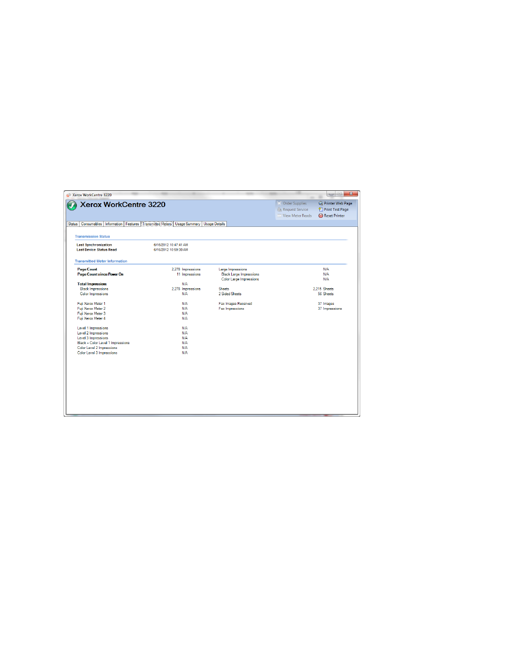Screen dimensions: 513x664
Task: Select the Fax Images Received label
Action: point(236,304)
